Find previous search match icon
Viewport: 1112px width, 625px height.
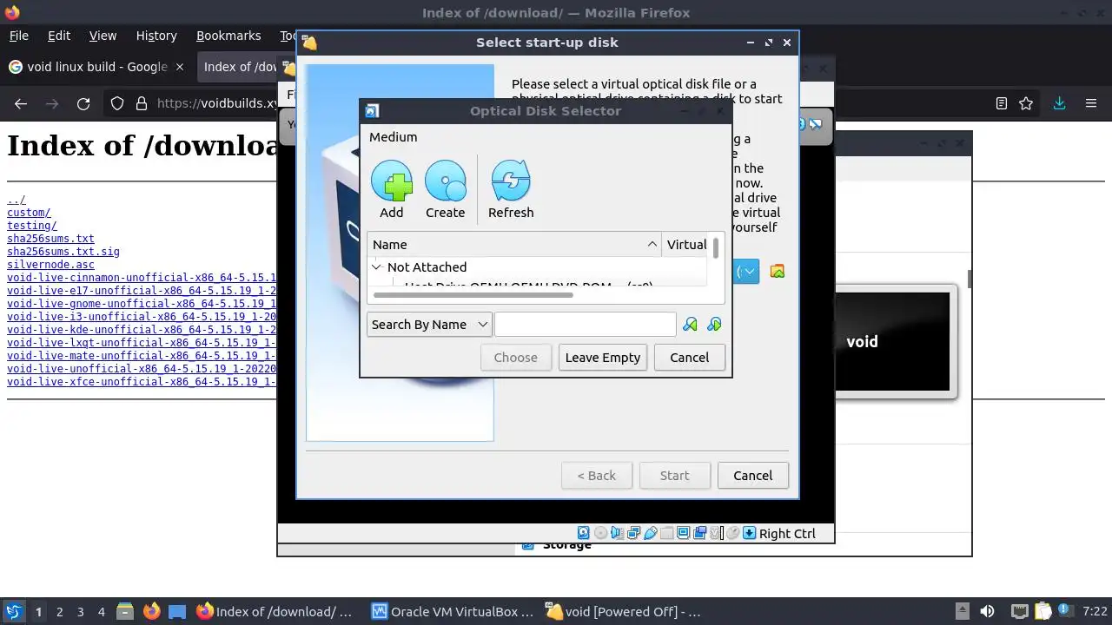690,324
